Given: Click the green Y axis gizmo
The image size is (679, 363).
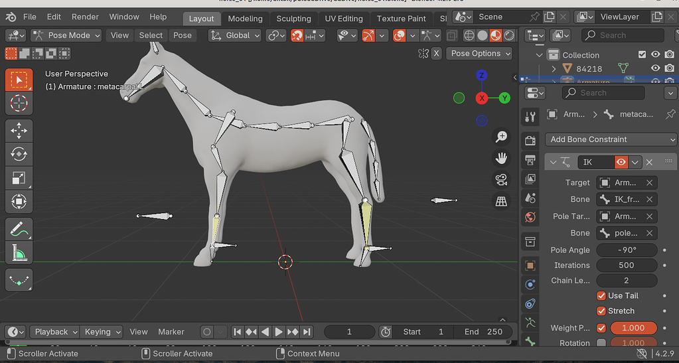Looking at the screenshot, I should pos(504,98).
